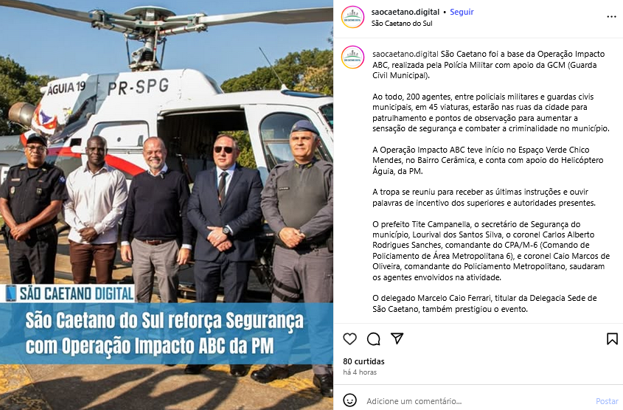623x410 pixels.
Task: Click the Postar button
Action: pos(607,401)
